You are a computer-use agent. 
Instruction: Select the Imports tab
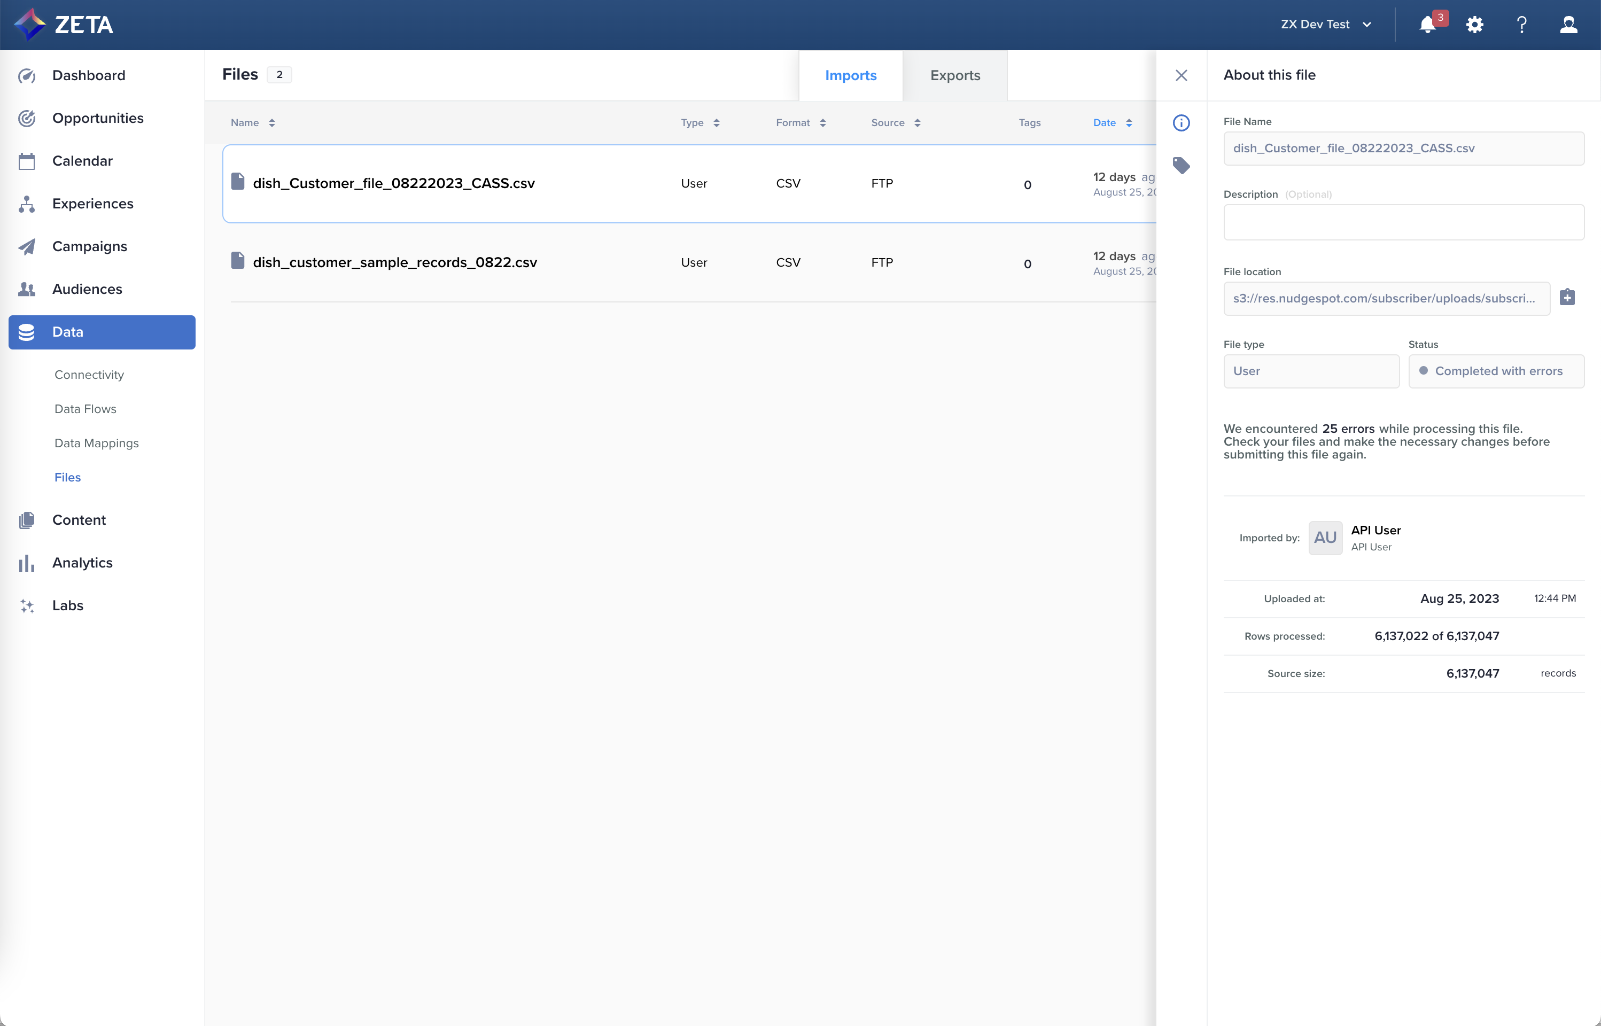[850, 75]
